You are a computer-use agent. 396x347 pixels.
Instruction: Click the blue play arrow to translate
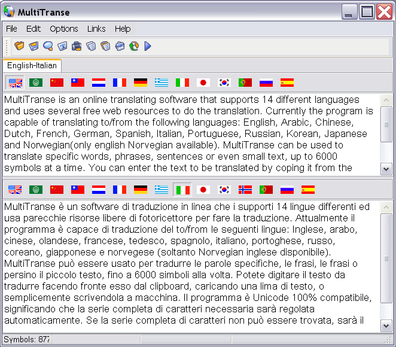point(148,46)
